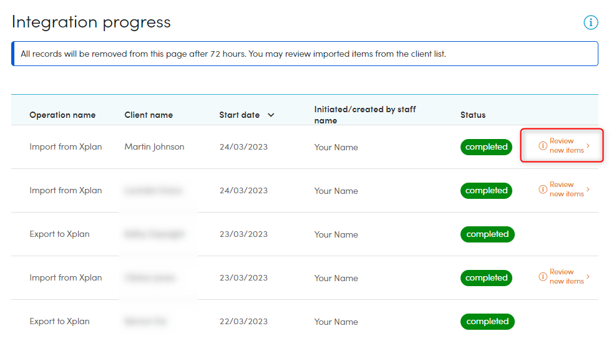This screenshot has height=341, width=614.
Task: Open Review new items for Martin Johnson
Action: point(566,146)
